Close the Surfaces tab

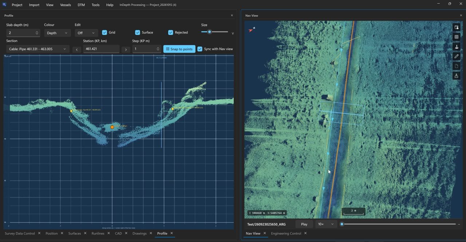tap(85, 233)
